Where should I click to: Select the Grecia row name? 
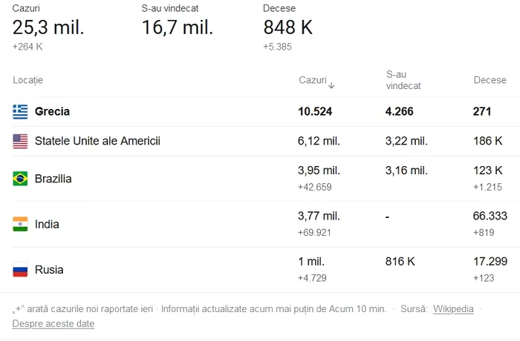click(x=52, y=112)
